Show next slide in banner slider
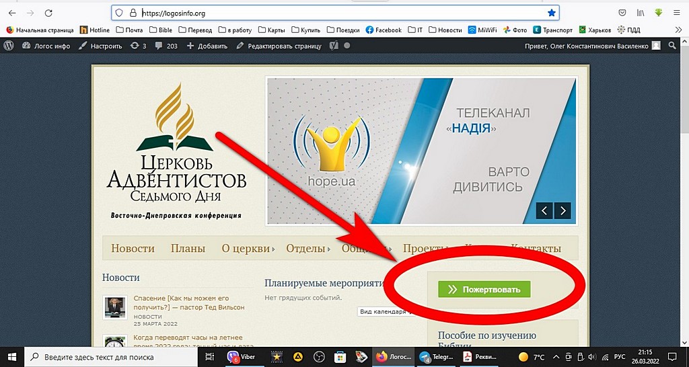This screenshot has height=367, width=689. pos(563,210)
